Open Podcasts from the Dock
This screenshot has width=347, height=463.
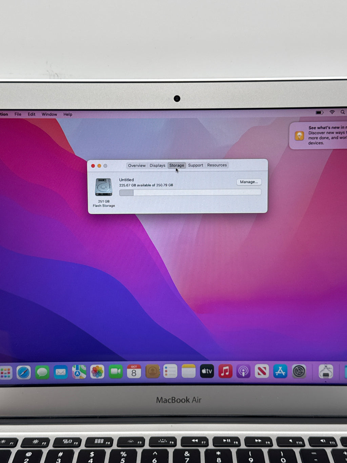[x=243, y=371]
